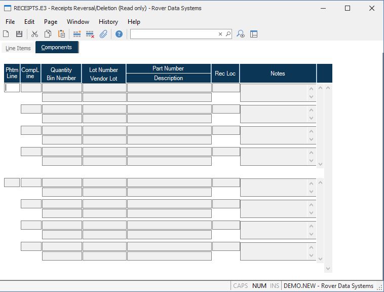Open the History menu

pyautogui.click(x=108, y=22)
